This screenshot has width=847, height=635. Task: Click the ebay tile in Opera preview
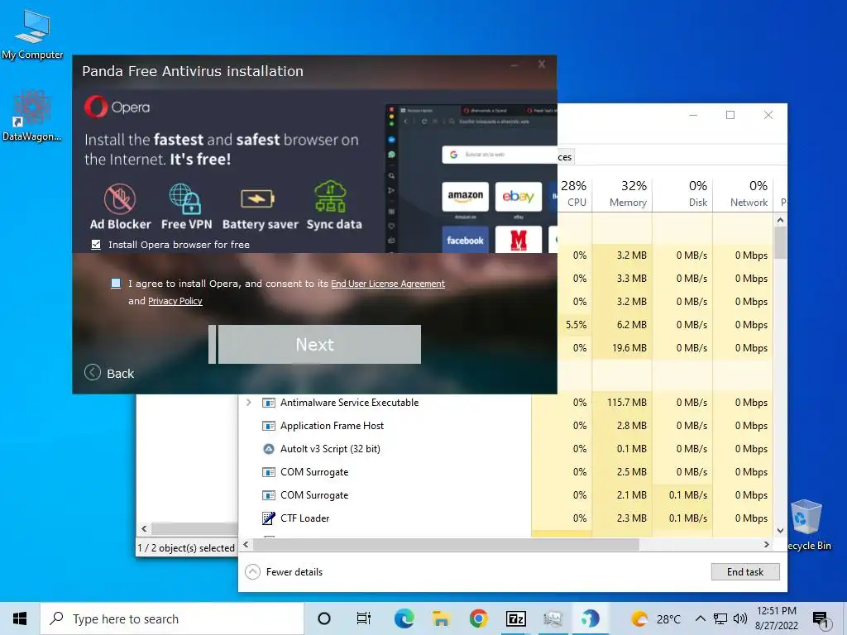pyautogui.click(x=518, y=197)
